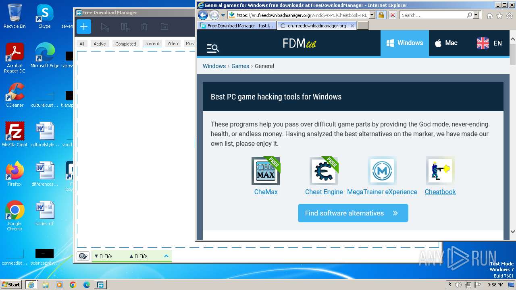Click the IE page scrollbar up arrow
Screen dimensions: 516x290
tap(512, 39)
